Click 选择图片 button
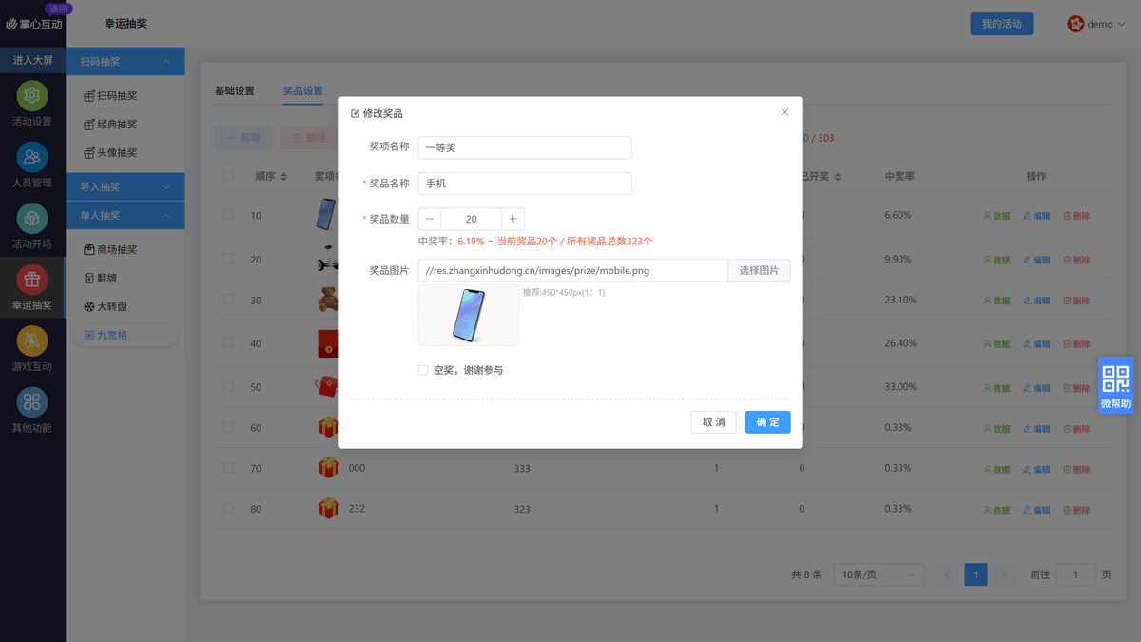Screen dimensions: 1141x642 759,271
